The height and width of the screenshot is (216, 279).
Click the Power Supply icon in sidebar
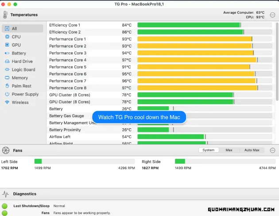coord(7,94)
